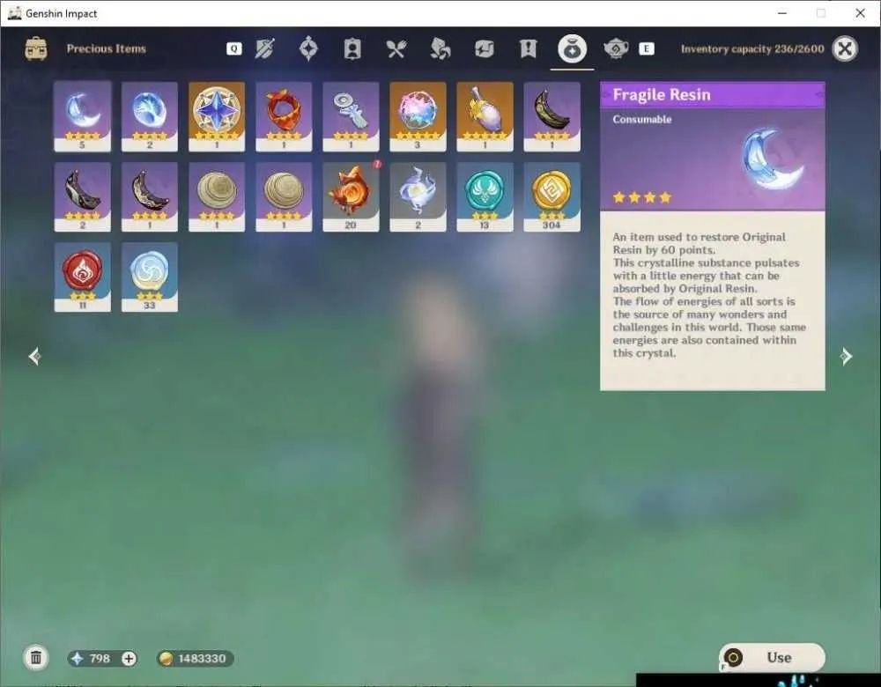Switch to the Artifacts tab icon
This screenshot has height=687, width=881.
coord(307,48)
